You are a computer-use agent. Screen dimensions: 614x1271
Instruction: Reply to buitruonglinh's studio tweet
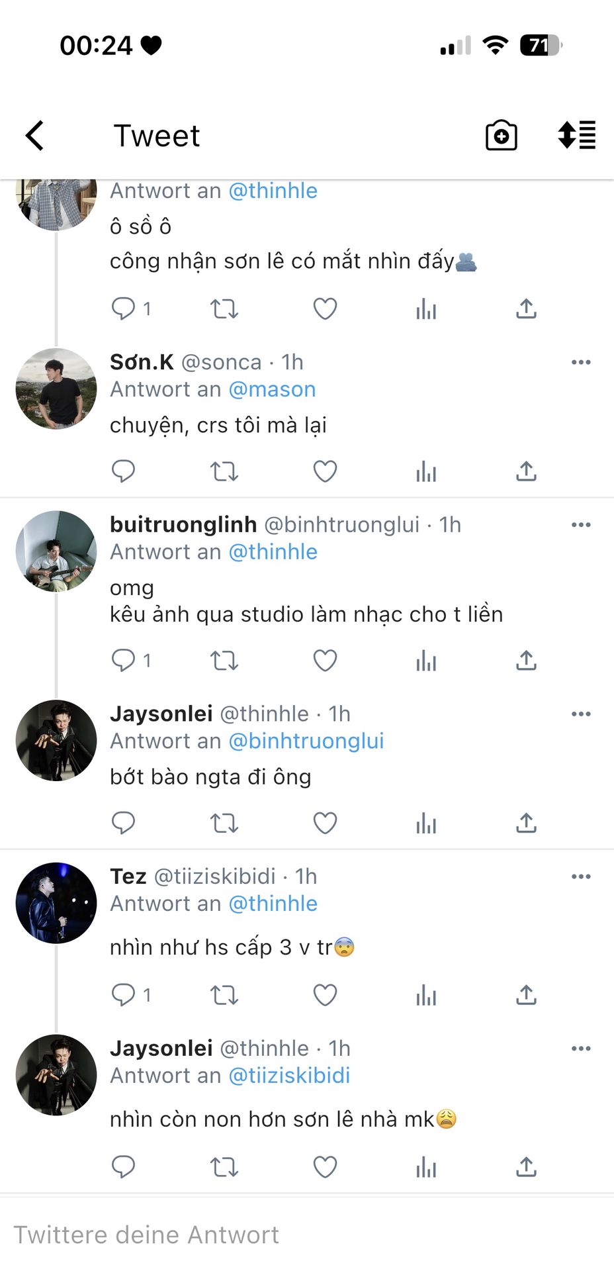124,661
